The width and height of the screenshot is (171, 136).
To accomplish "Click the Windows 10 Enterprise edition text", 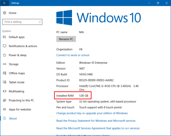I will tap(93, 63).
